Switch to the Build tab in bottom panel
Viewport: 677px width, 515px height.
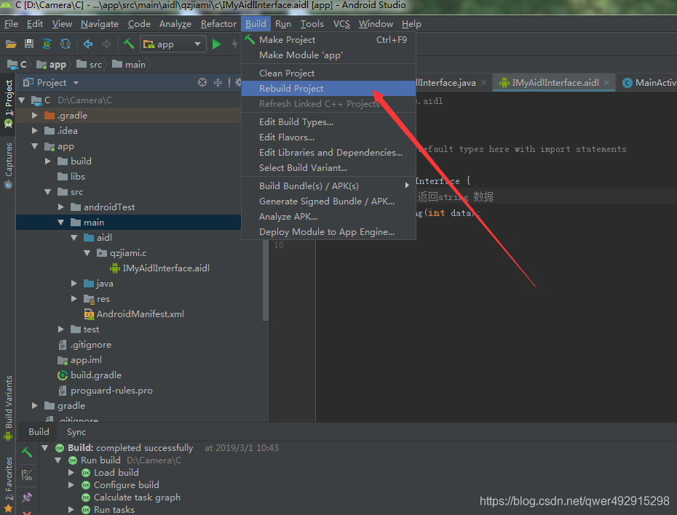(39, 432)
